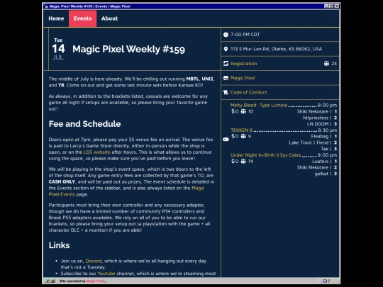Click the bold CASH ONLY text
Screen dimensions: 383x287
[x=62, y=182]
